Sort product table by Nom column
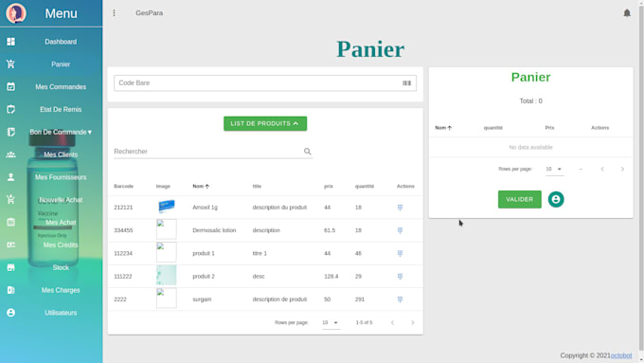This screenshot has height=363, width=644. [201, 186]
